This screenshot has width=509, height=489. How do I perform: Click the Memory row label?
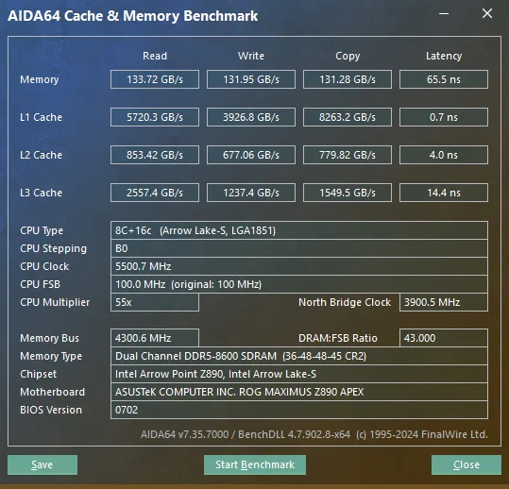pos(40,79)
